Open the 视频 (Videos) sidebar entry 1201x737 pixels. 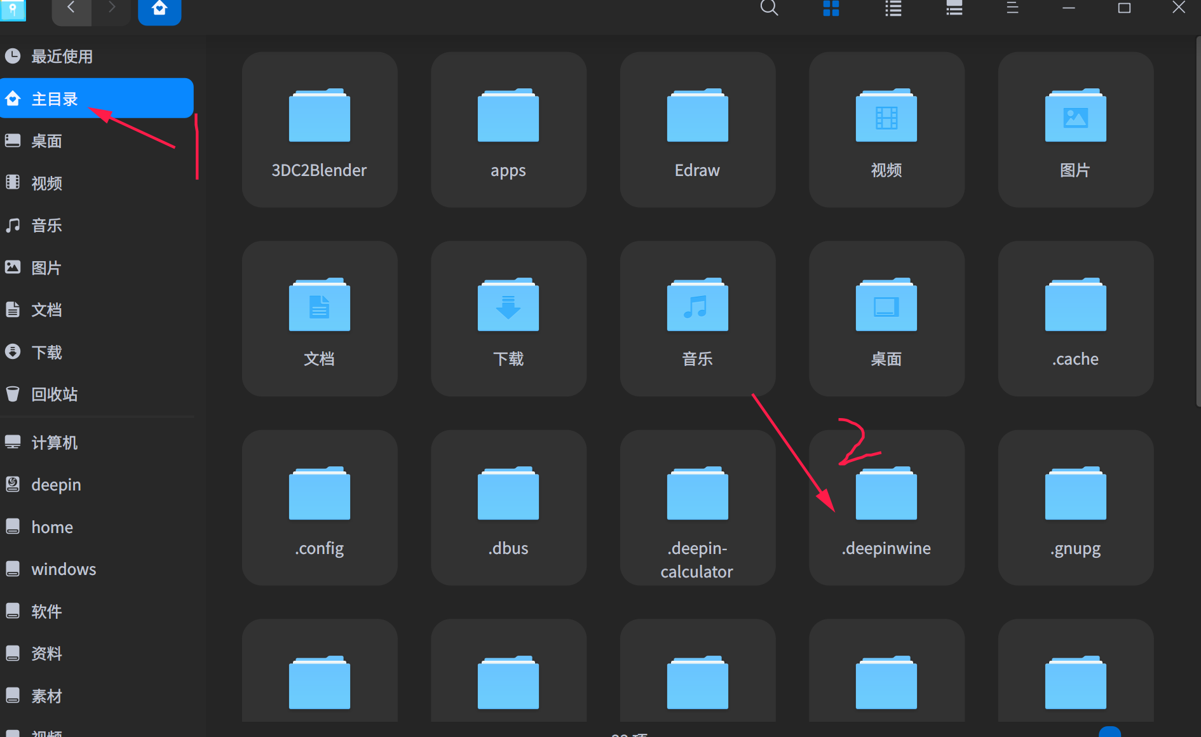coord(46,183)
